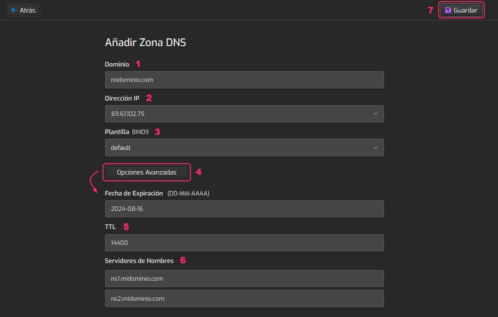Screen dimensions: 498x317
Task: Click the Servidores de Nombres label
Action: click(139, 261)
